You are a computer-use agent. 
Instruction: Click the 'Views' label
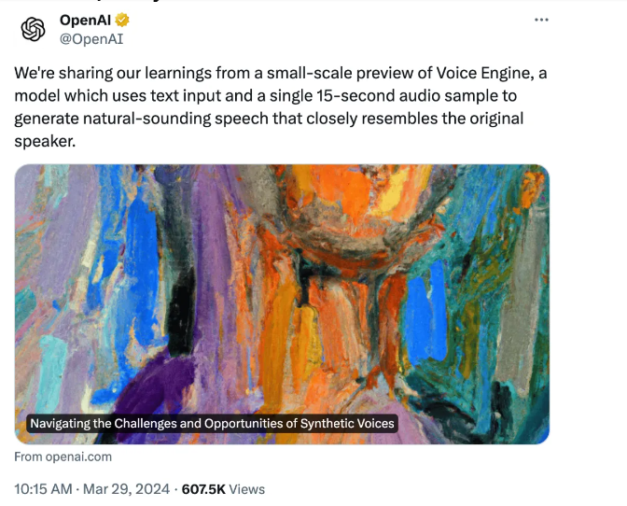point(246,489)
